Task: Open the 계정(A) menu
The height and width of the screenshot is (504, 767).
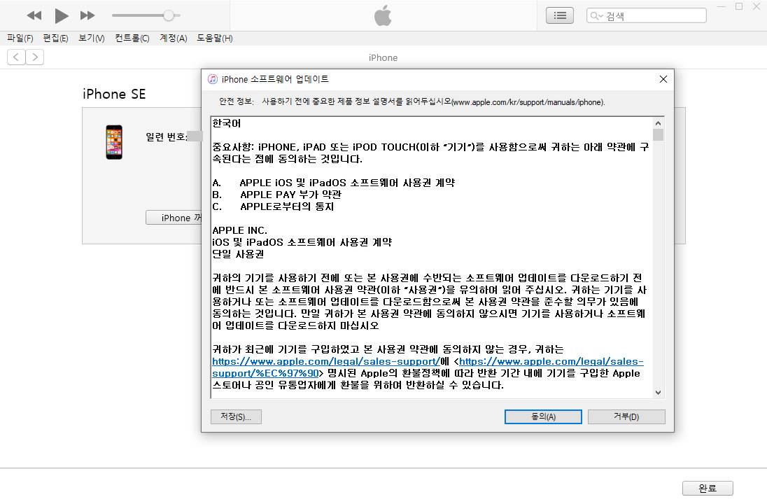Action: 174,38
